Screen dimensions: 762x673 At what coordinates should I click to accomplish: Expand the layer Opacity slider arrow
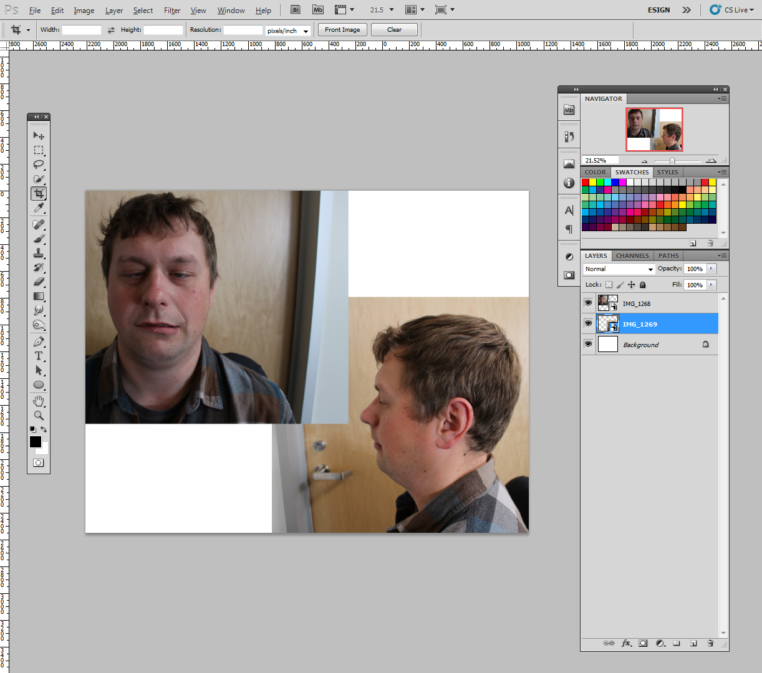pyautogui.click(x=711, y=269)
